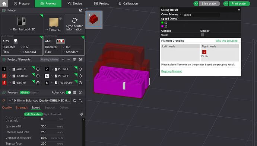This screenshot has width=257, height=146.
Task: Toggle travel display checkbox
Action: click(202, 35)
